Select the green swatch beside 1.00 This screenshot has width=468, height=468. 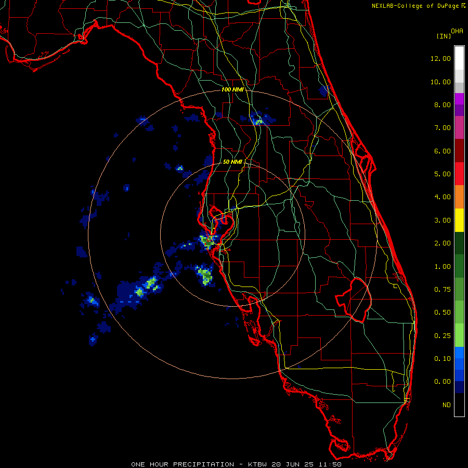coord(459,266)
